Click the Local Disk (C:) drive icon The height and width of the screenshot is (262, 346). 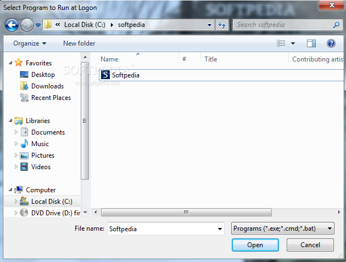[x=24, y=201]
